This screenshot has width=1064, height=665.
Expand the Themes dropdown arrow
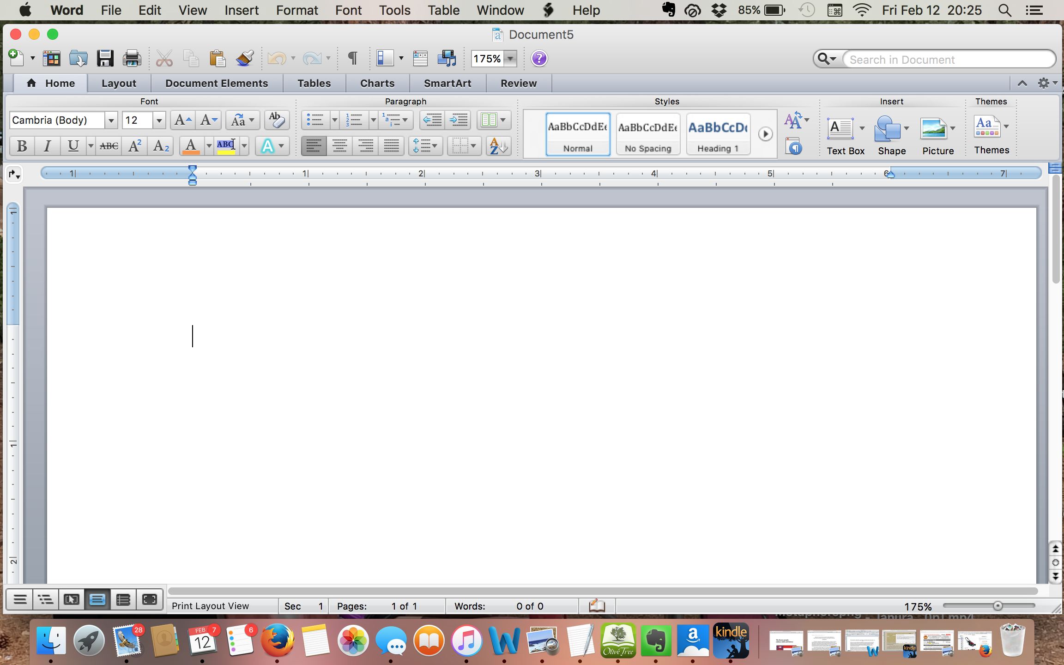(1006, 127)
